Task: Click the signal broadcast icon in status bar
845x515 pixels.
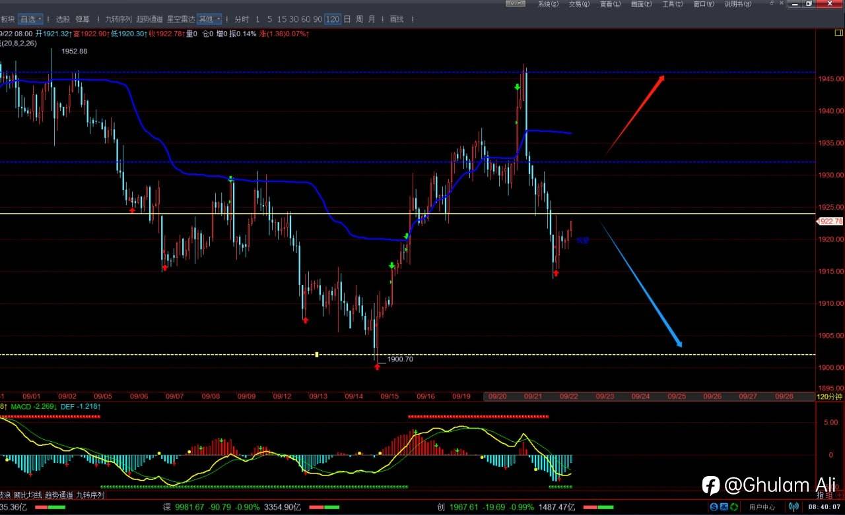Action: [794, 507]
